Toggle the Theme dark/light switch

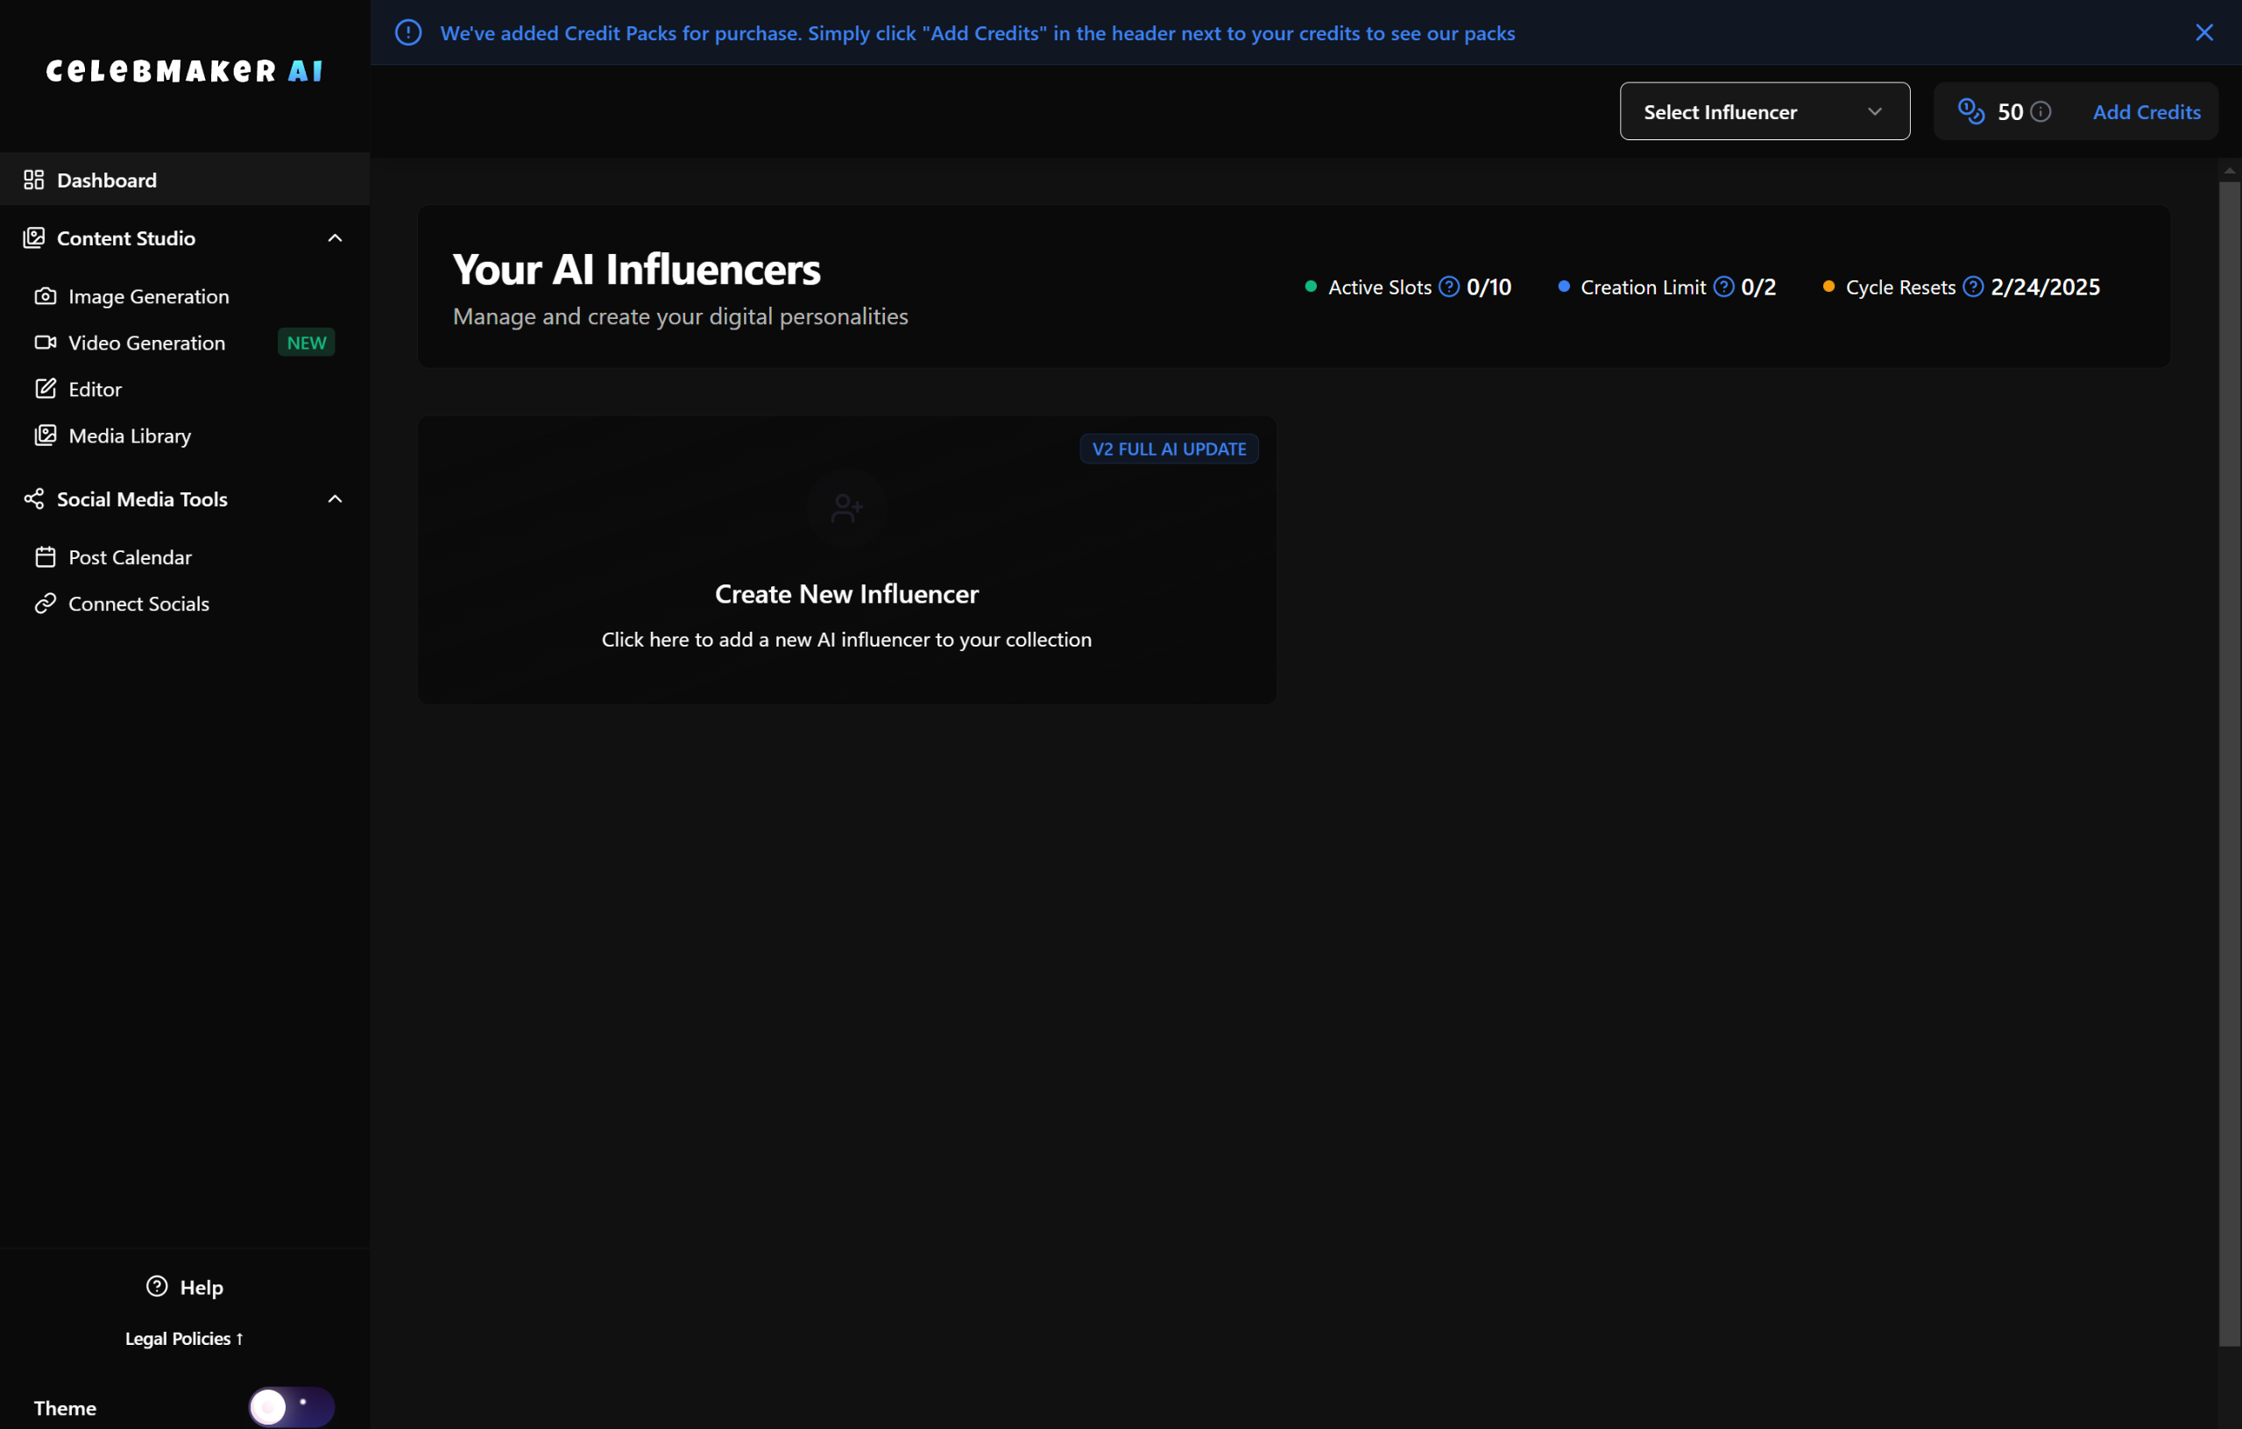(x=291, y=1405)
